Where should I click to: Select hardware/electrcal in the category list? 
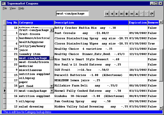pos(34,38)
